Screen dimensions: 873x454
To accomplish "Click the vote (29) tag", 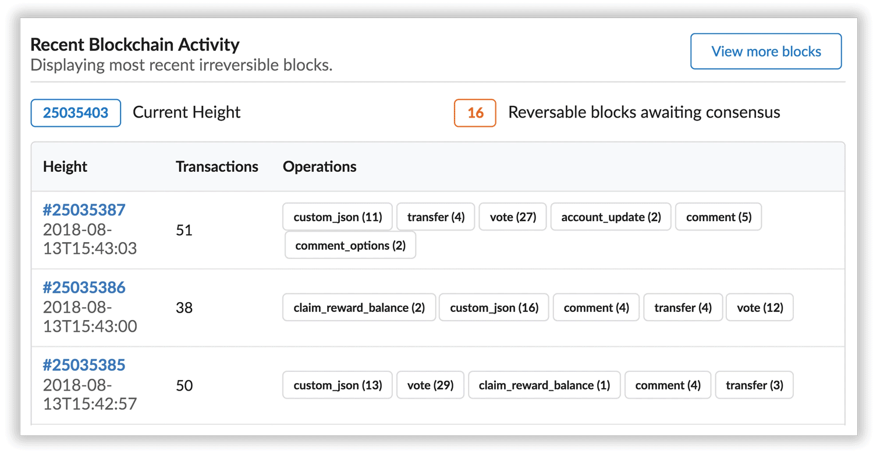I will click(x=430, y=385).
